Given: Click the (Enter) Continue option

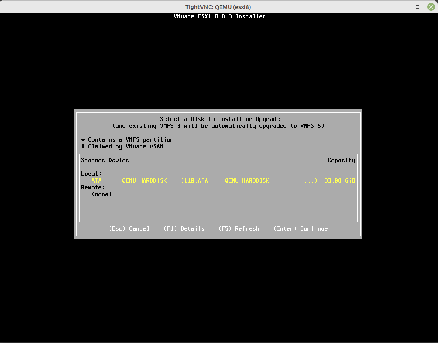Looking at the screenshot, I should pos(300,228).
